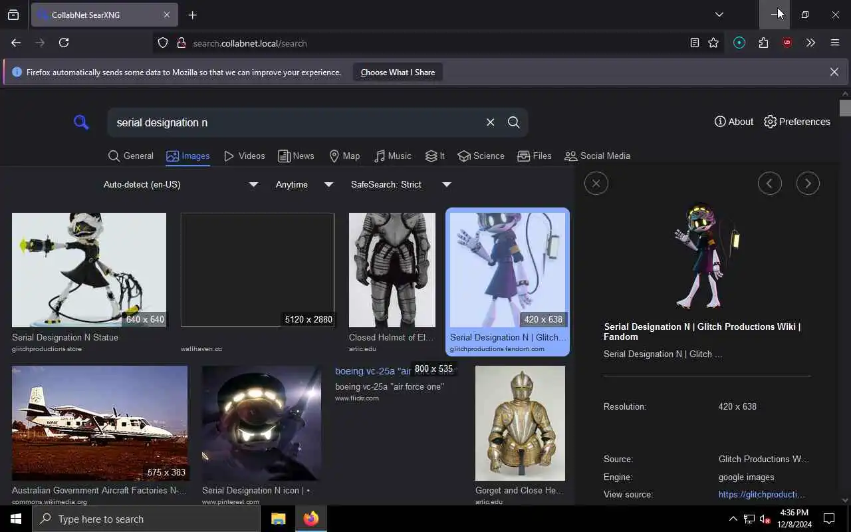Open the wallhaven.cc blank thumbnail
Screen dimensions: 851x532
257,270
